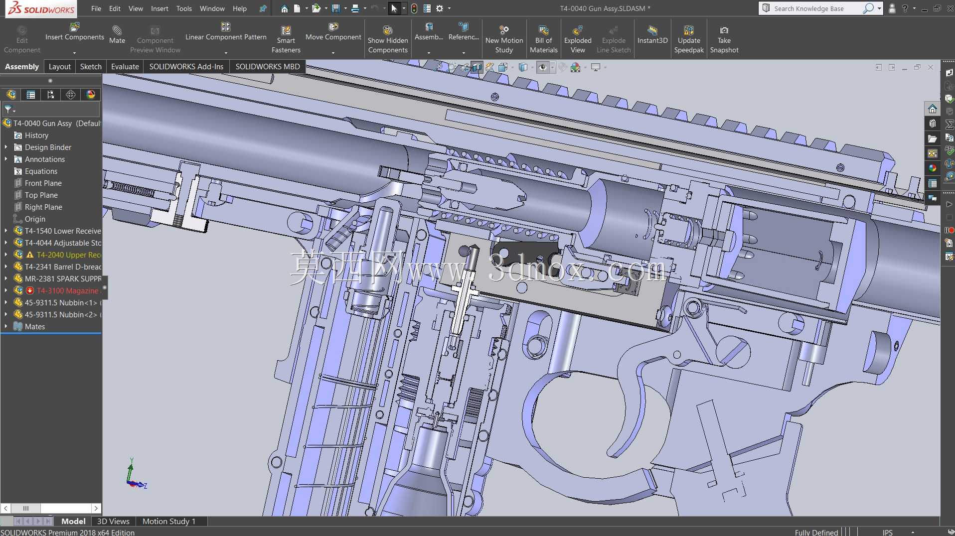
Task: Open the File Explorer task pane tab
Action: 933,138
